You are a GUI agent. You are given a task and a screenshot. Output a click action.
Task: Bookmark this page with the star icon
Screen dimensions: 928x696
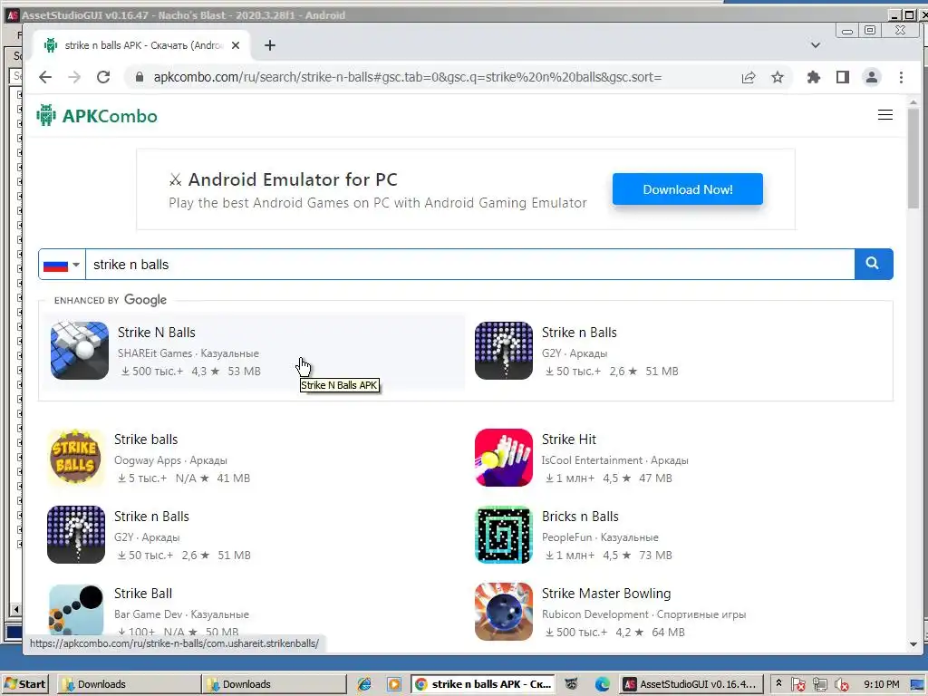point(777,77)
